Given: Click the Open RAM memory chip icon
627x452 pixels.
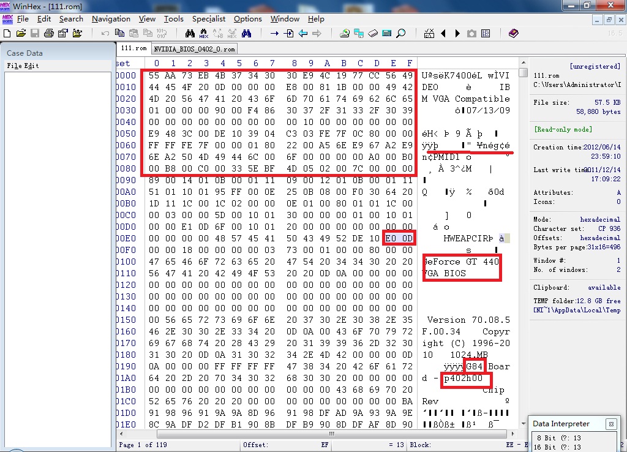Looking at the screenshot, I should 373,34.
